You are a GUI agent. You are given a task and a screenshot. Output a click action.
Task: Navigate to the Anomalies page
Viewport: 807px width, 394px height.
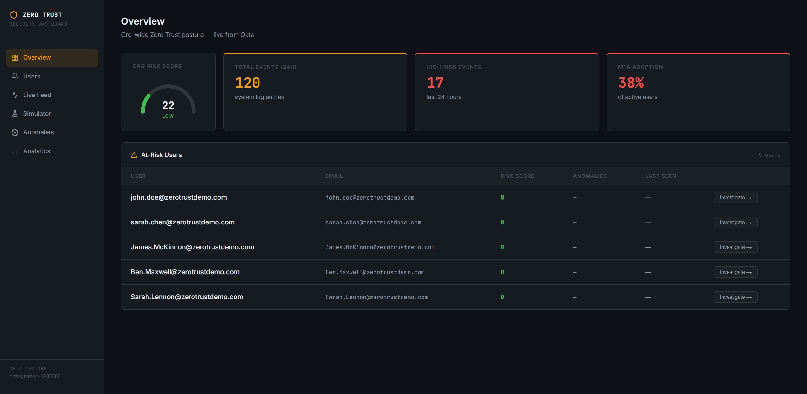point(52,132)
